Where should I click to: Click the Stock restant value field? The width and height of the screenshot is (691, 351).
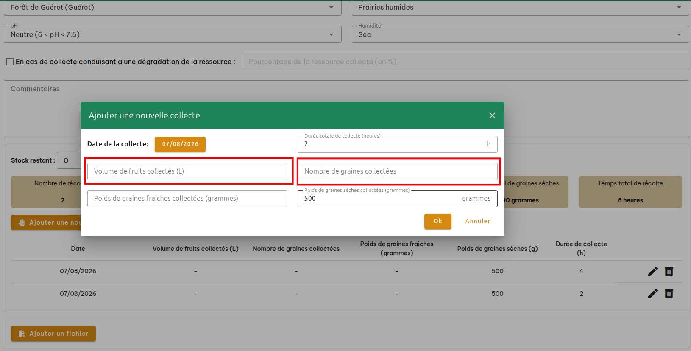pos(69,160)
